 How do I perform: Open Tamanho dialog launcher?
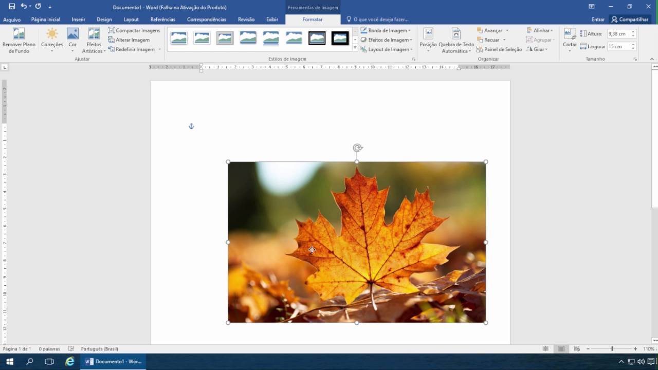[x=635, y=59]
